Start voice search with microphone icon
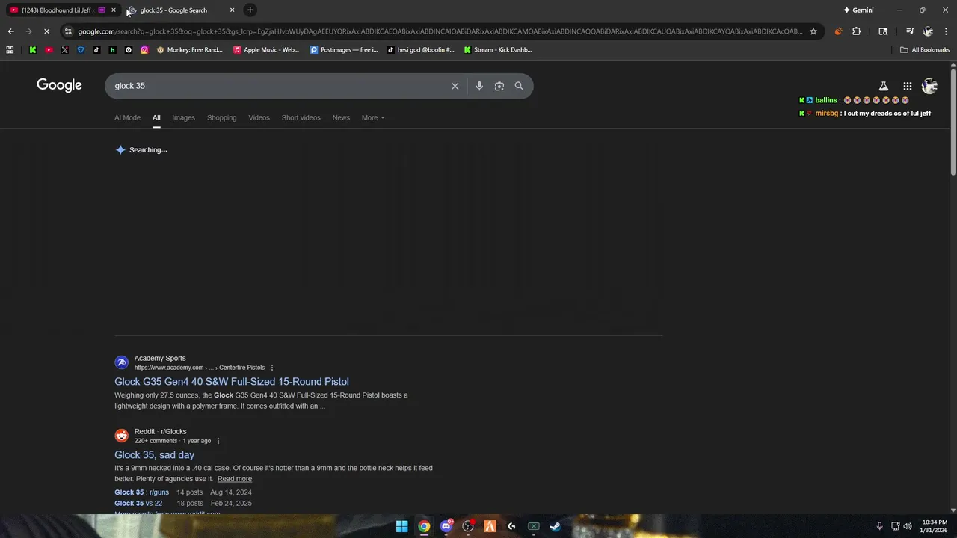Screen dimensions: 957x538 tap(479, 86)
